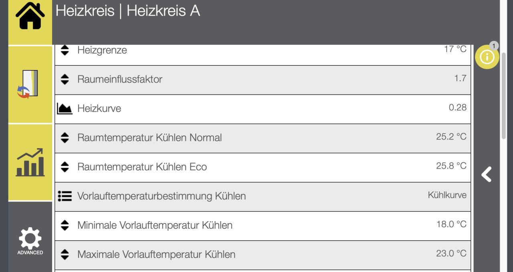Open the statistics chart icon
Screen dimensions: 513x272
30,162
